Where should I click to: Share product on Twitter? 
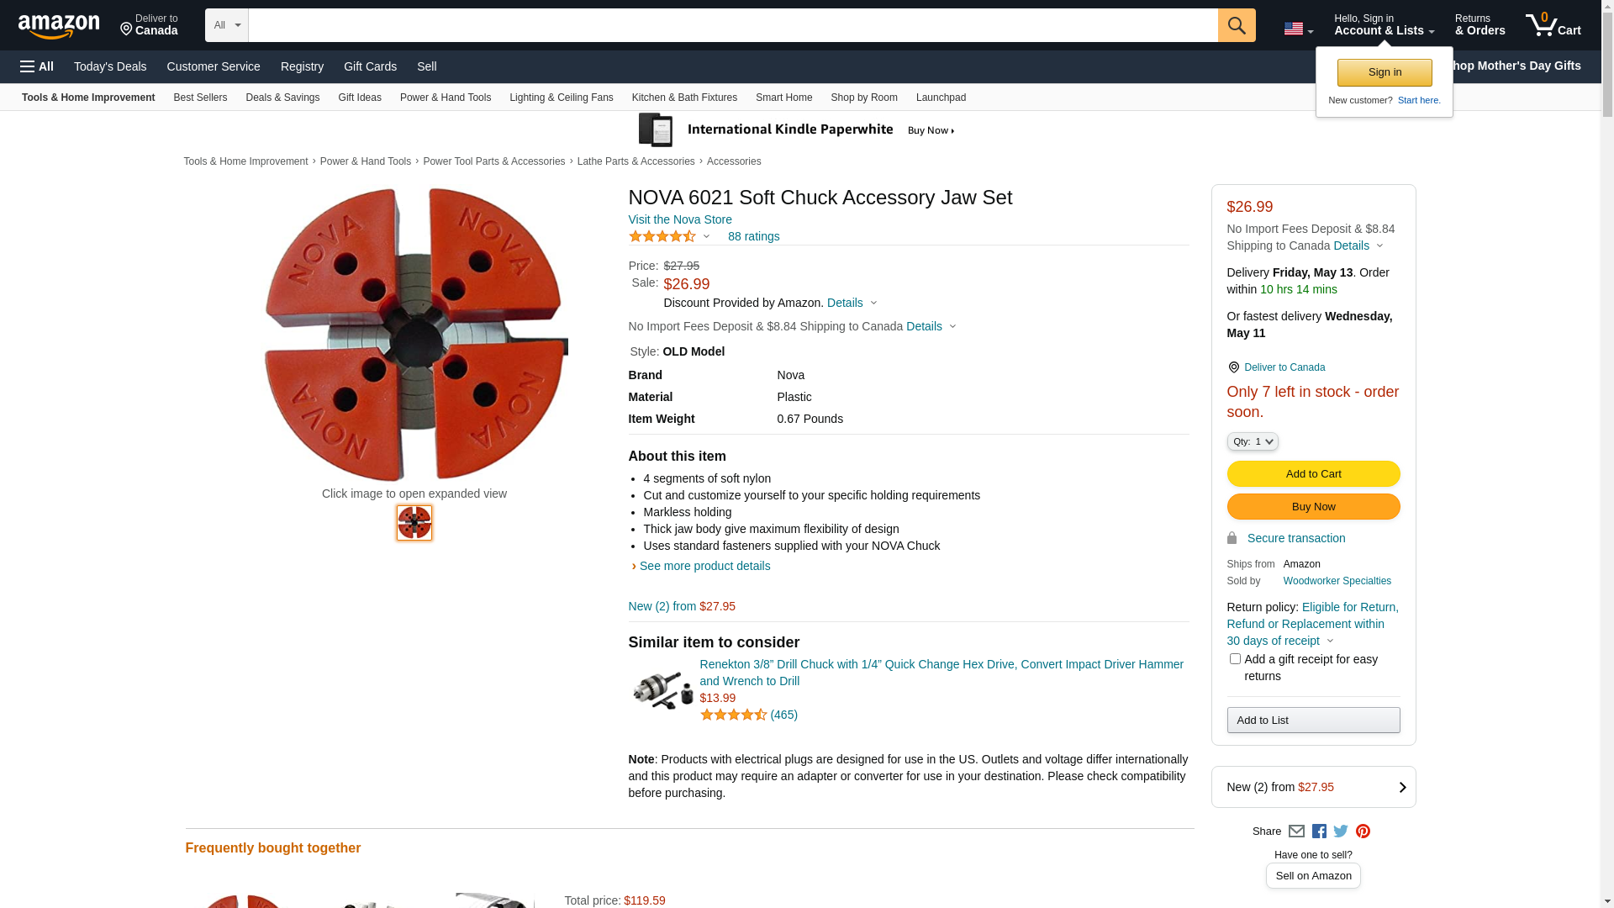1341,831
